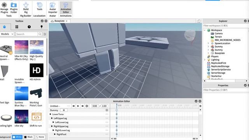
Task: Add a track with the plus button
Action: pyautogui.click(x=107, y=110)
